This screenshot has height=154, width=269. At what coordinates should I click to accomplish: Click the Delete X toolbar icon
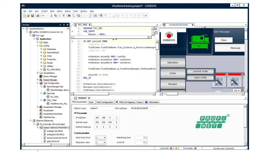(x=64, y=16)
